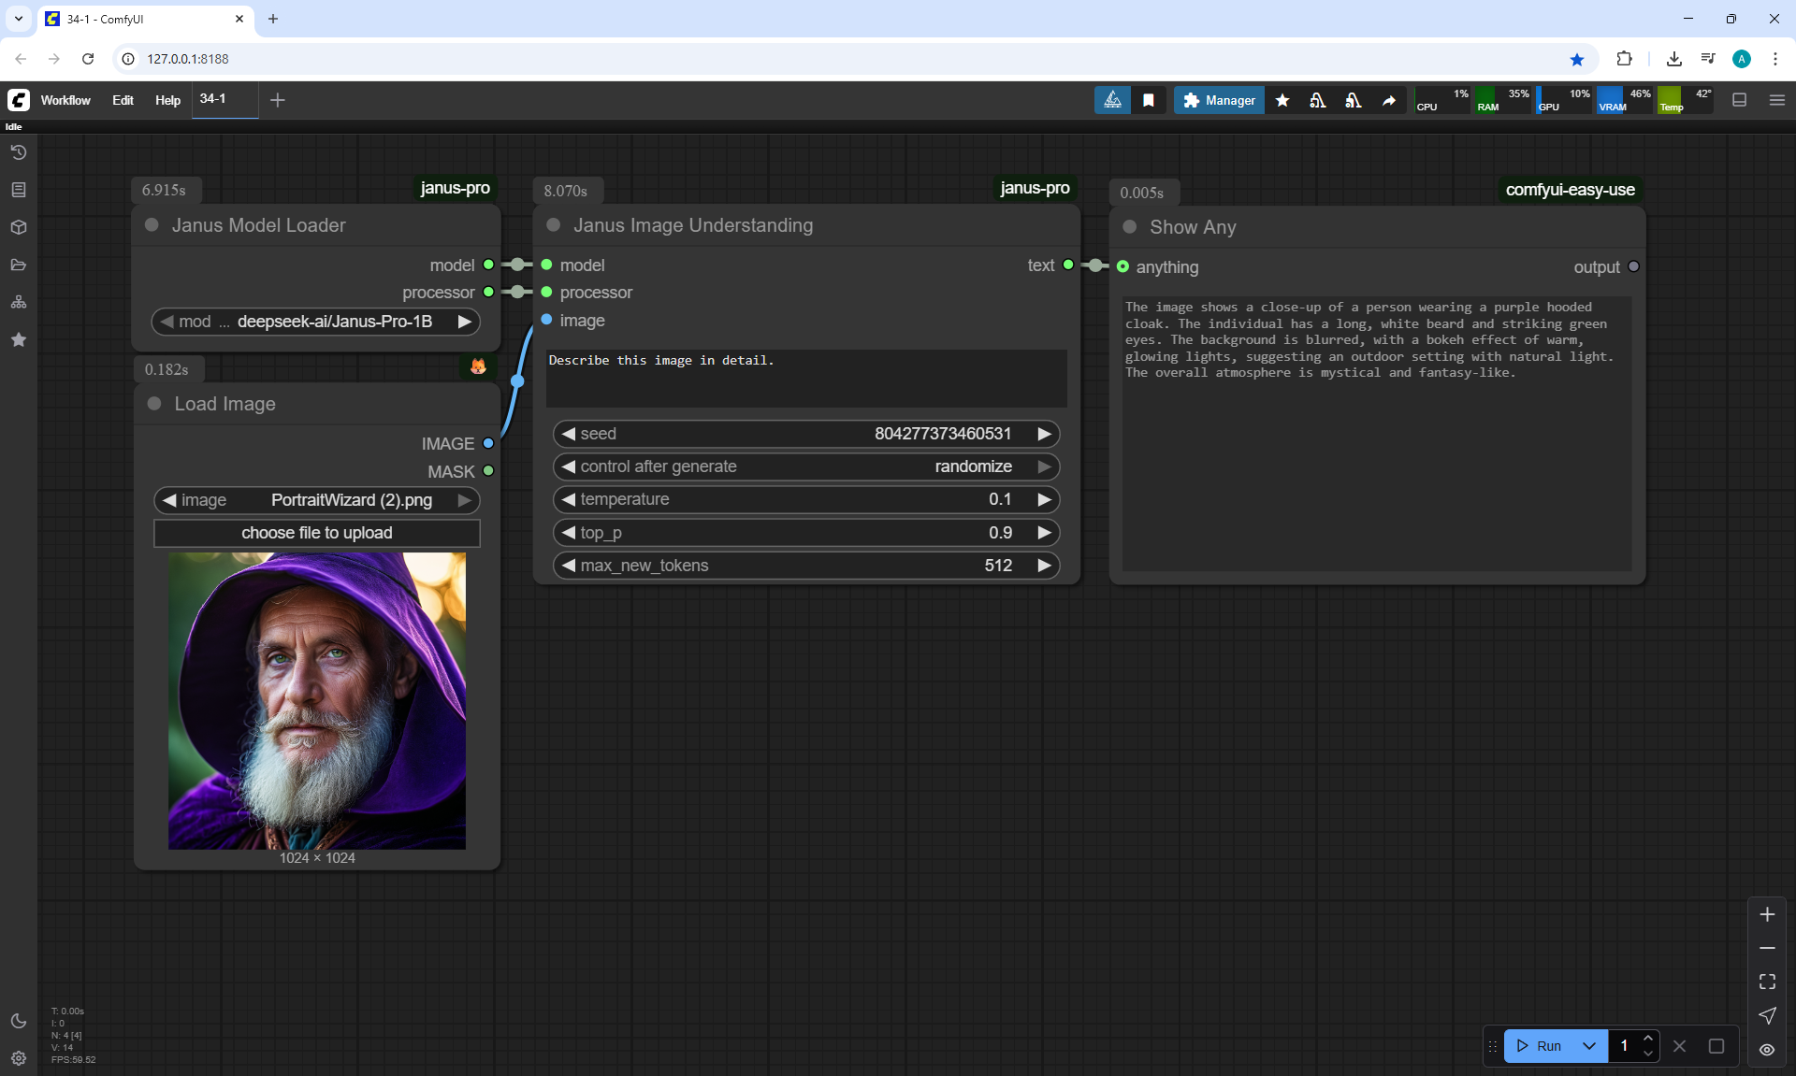This screenshot has height=1076, width=1796.
Task: Open the Edit menu
Action: (x=123, y=100)
